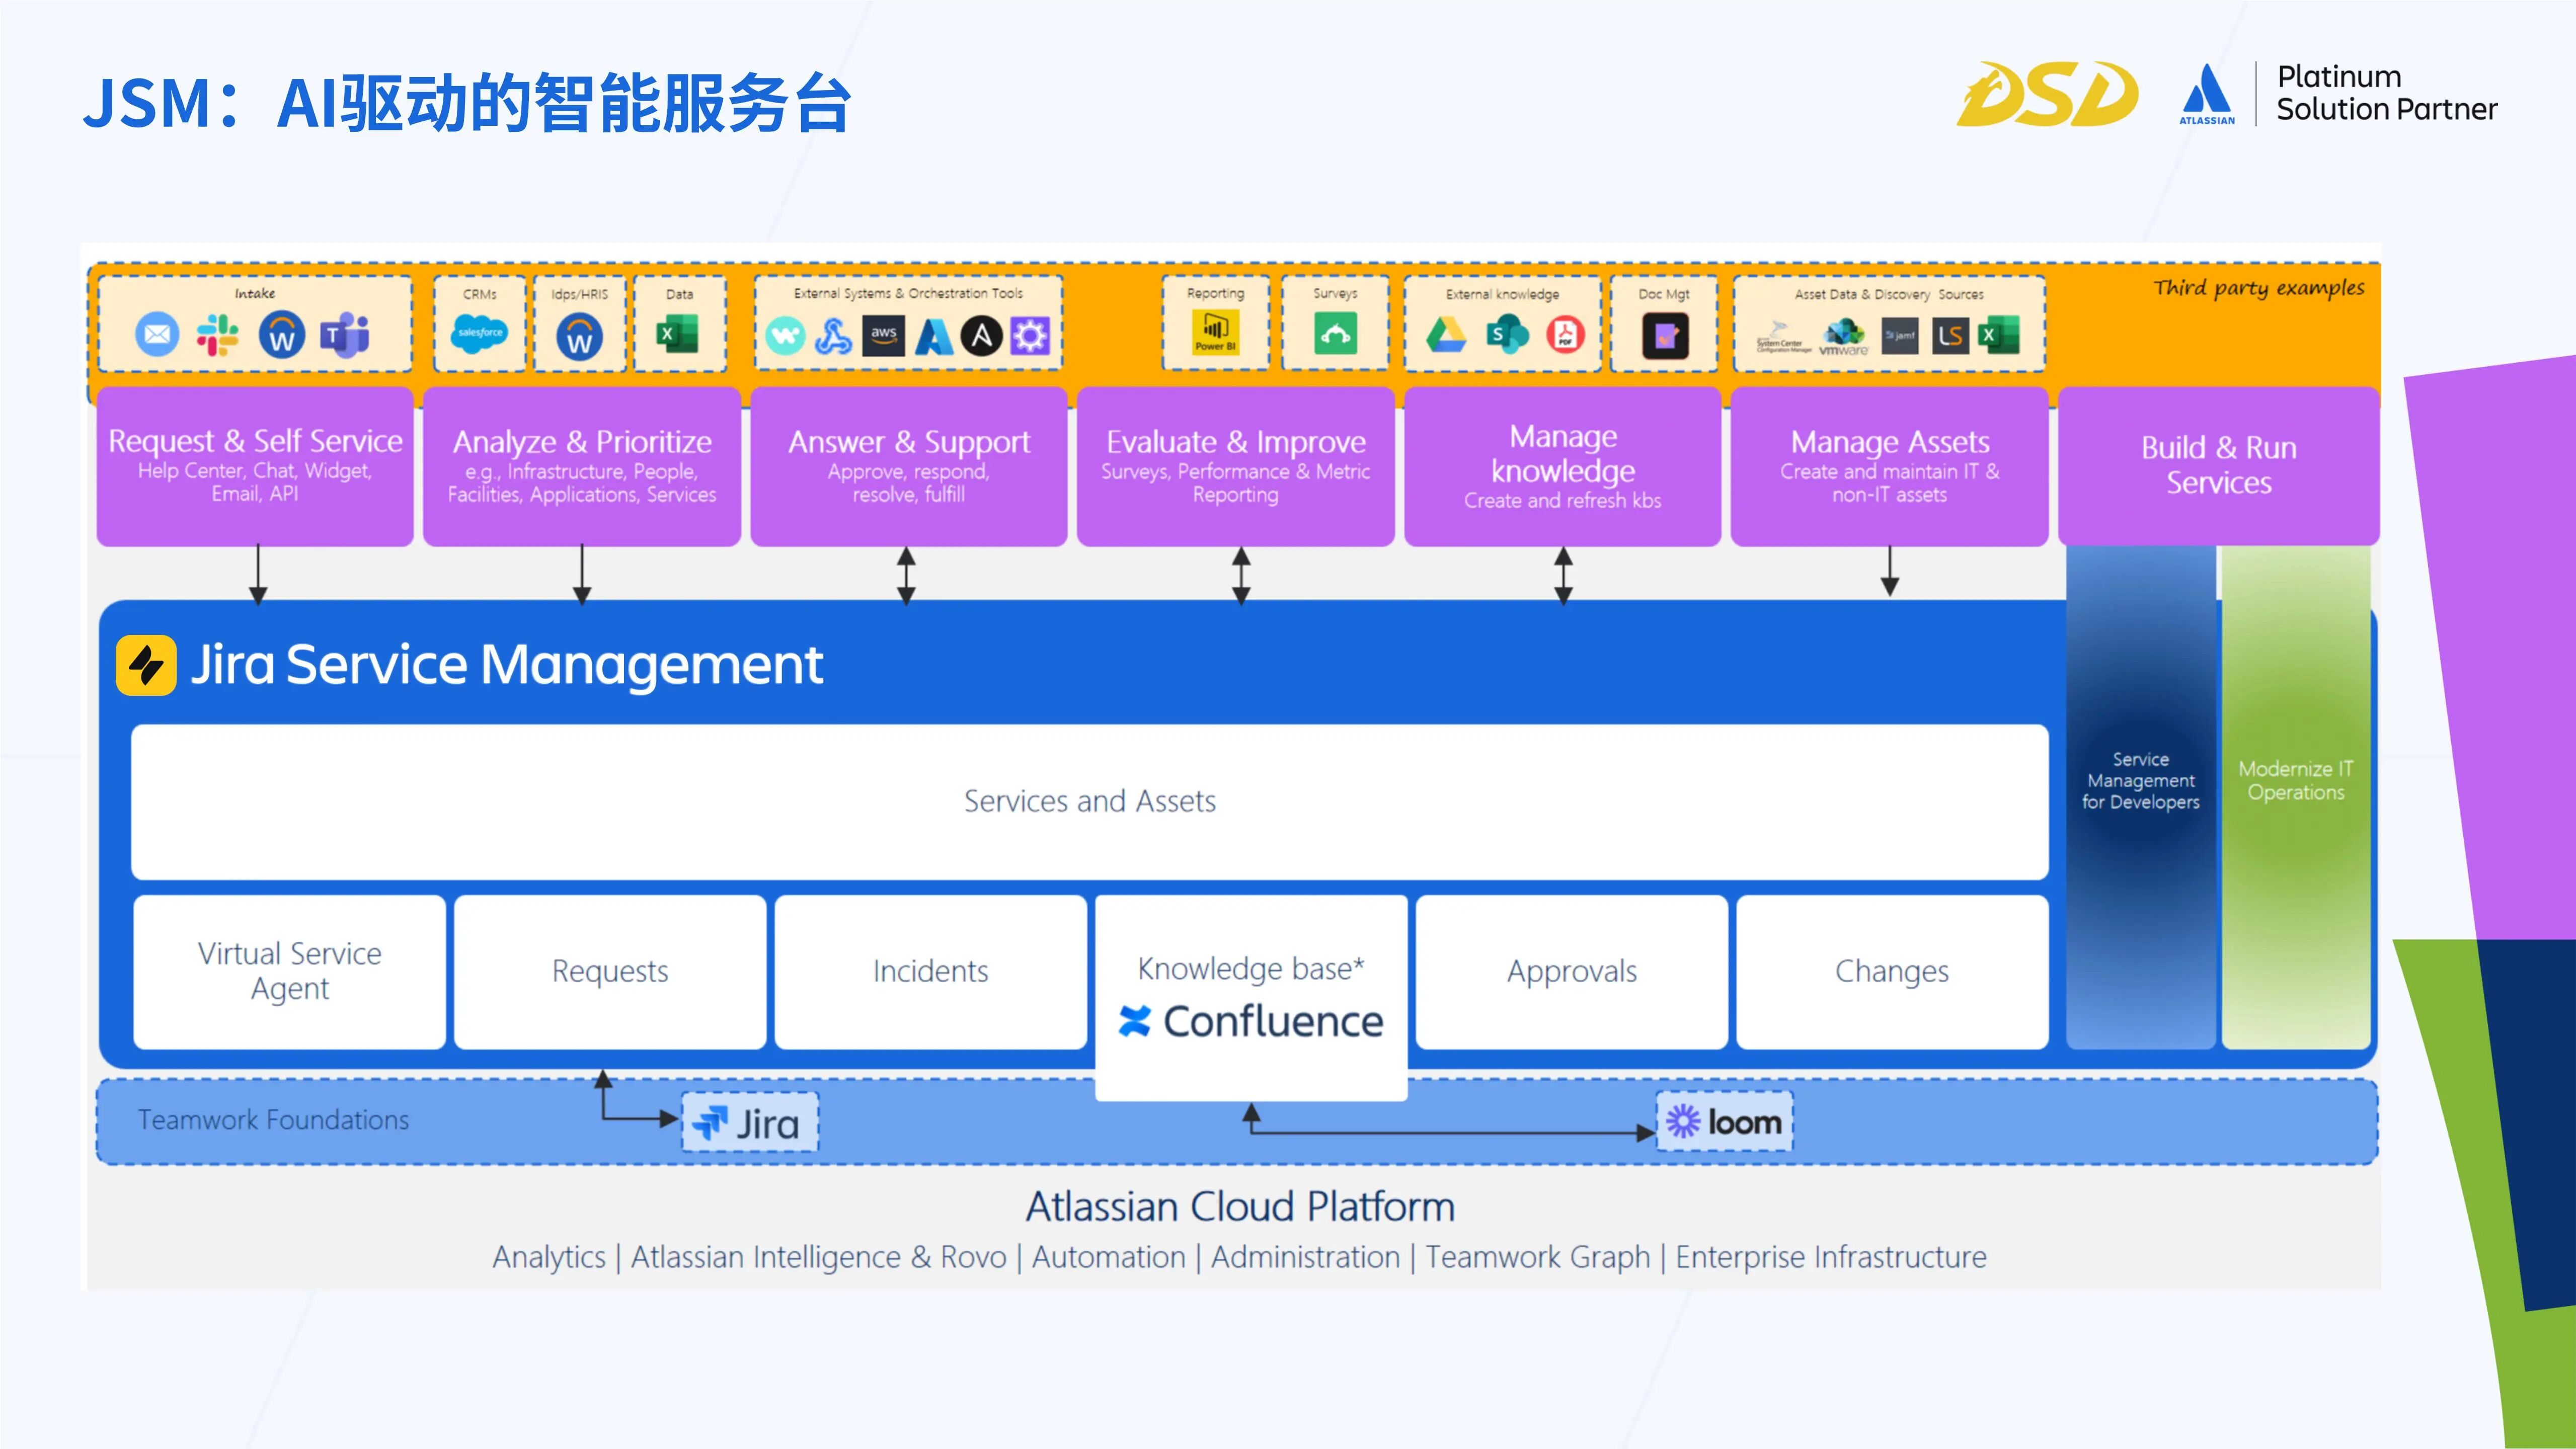Click the Ansible icon in Orchestration Tools
This screenshot has height=1449, width=2576.
pyautogui.click(x=981, y=335)
